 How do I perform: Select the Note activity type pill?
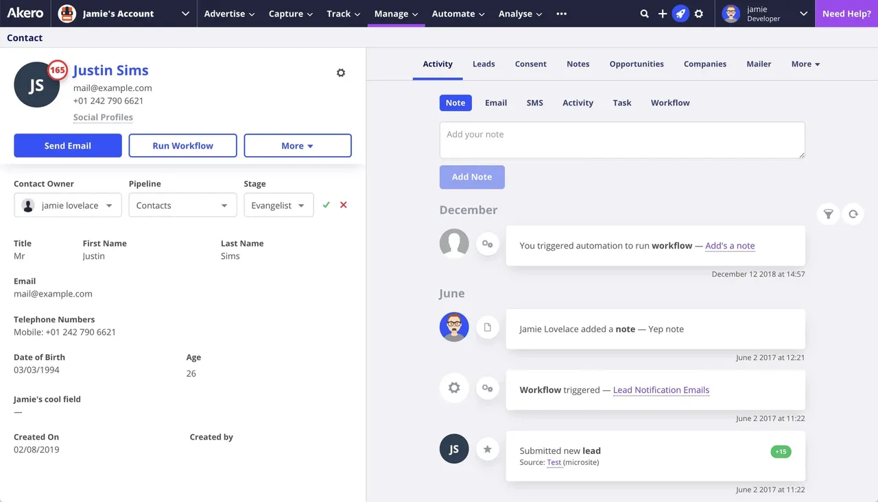point(455,103)
